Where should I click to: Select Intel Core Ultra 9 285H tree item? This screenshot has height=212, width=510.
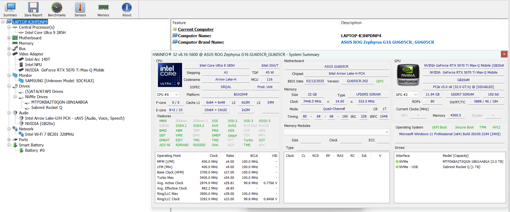(45, 32)
